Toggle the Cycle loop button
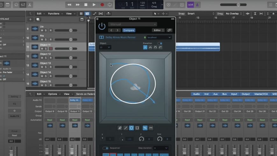Viewport: 277px width, 156px height. point(110,5)
